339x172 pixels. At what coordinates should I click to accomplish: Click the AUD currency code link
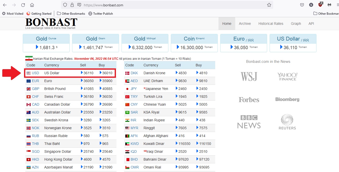pos(35,112)
